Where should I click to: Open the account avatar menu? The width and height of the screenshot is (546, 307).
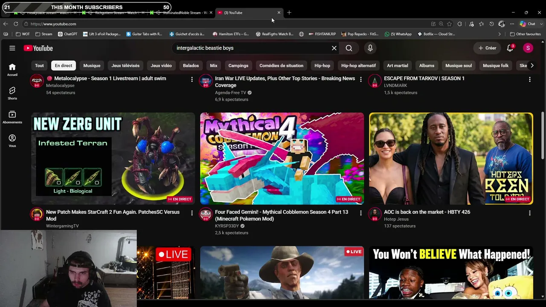528,48
